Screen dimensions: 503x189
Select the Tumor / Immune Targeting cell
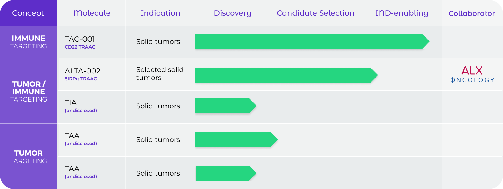(x=28, y=91)
